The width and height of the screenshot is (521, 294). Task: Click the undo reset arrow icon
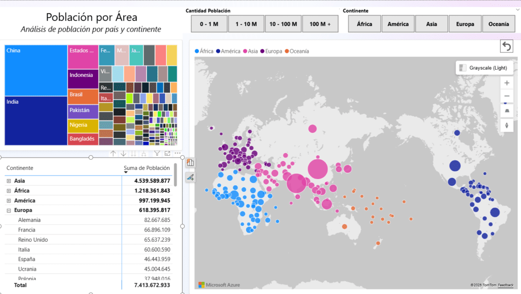coord(506,47)
